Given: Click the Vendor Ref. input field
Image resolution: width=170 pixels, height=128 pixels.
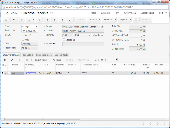Looking at the screenshot, I should 83,44.
